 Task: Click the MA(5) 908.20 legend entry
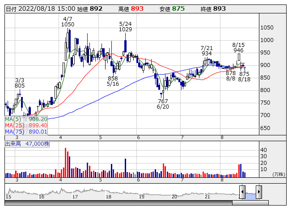click(26, 119)
